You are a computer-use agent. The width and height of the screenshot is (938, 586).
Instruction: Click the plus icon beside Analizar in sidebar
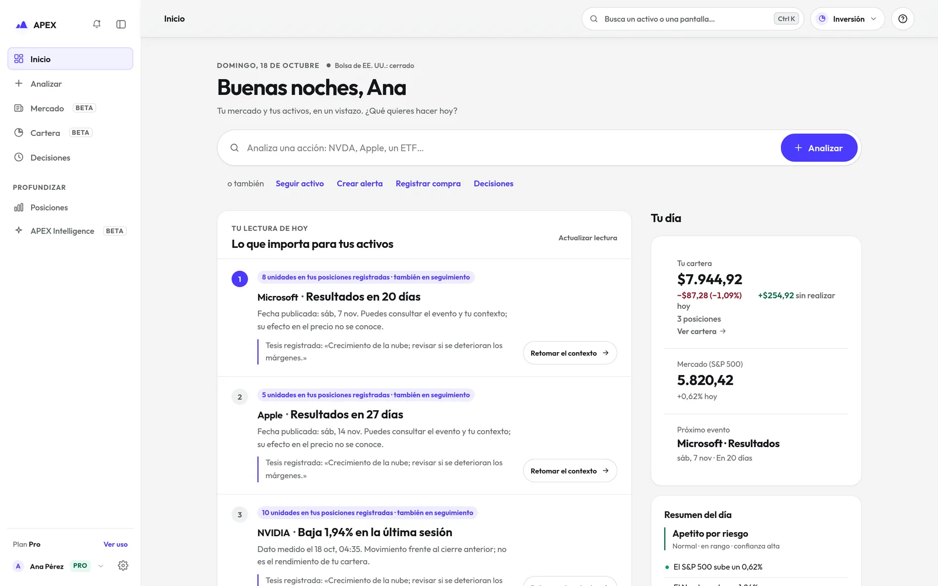pos(19,83)
